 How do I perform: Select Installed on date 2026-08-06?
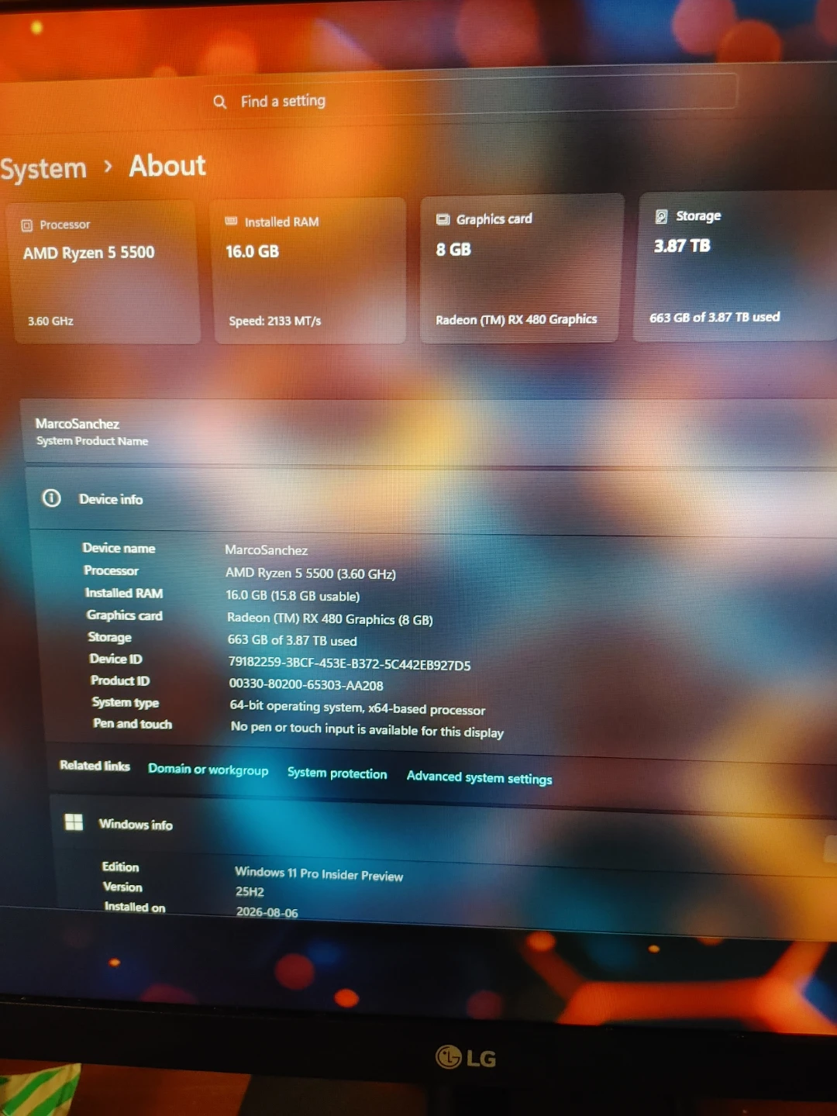point(267,912)
